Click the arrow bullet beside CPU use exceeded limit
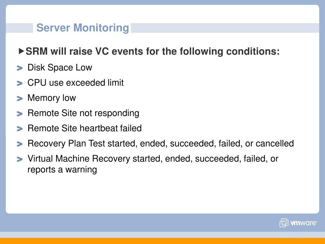The image size is (325, 244). click(20, 83)
